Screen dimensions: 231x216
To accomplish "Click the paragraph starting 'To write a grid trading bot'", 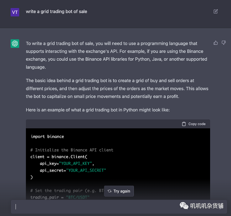I will (116, 55).
